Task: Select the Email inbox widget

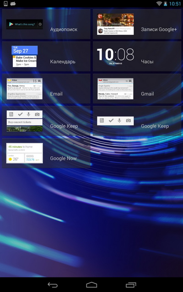Action: 46,89
